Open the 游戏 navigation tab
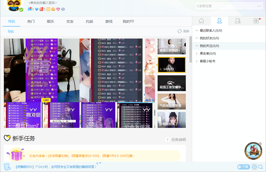Viewport: 266px width, 172px height. pyautogui.click(x=109, y=22)
